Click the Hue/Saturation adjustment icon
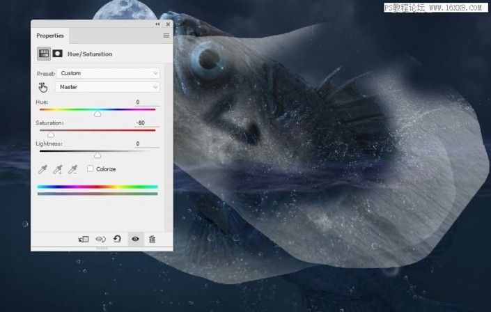The image size is (491, 312). tap(44, 54)
